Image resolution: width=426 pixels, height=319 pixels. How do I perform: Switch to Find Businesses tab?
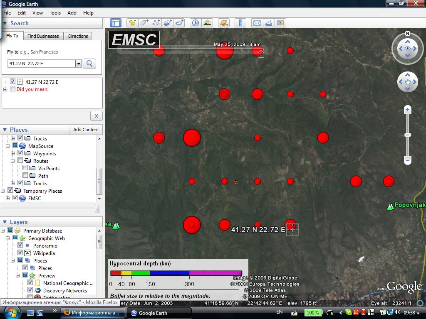43,36
